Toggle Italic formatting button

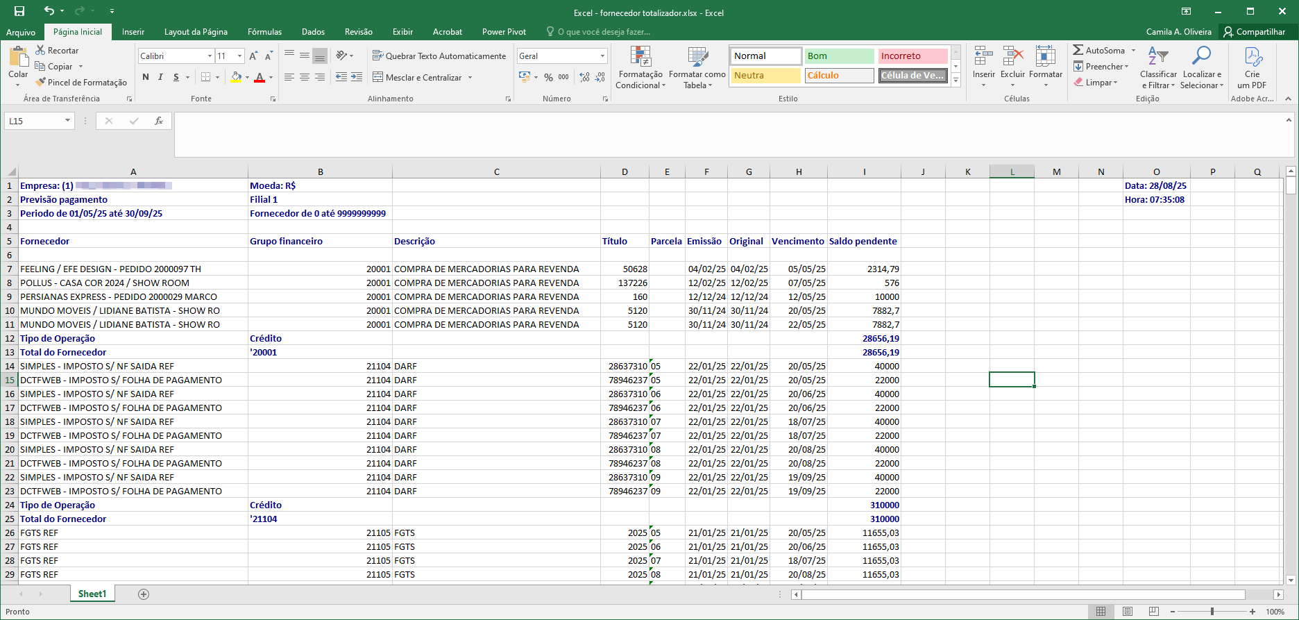click(160, 77)
